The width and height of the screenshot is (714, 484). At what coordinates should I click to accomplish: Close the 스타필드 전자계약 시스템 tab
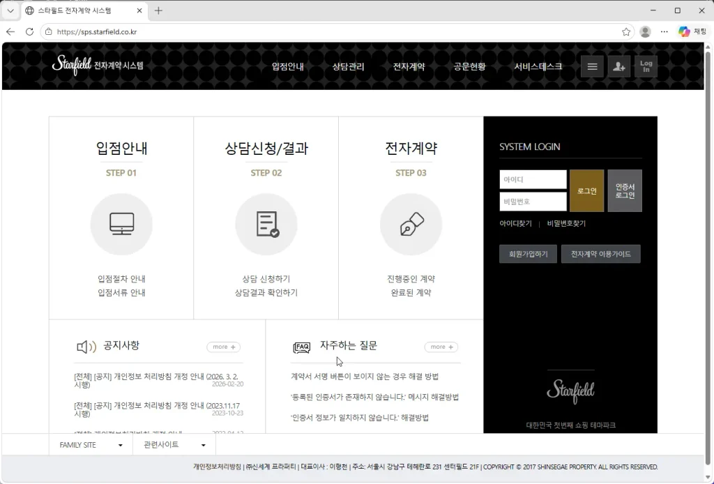[x=139, y=10]
